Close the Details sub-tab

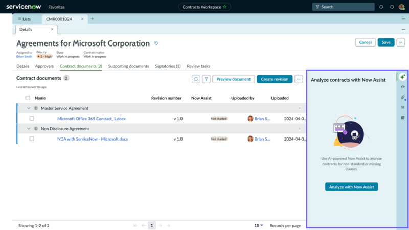pos(52,29)
